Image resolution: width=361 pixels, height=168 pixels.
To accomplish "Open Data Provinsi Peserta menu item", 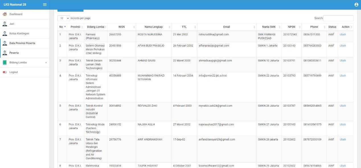I will tap(25, 43).
